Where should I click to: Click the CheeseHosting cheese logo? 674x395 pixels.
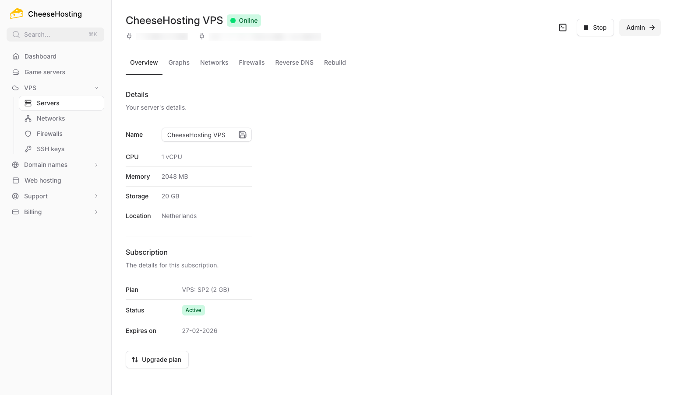[16, 13]
